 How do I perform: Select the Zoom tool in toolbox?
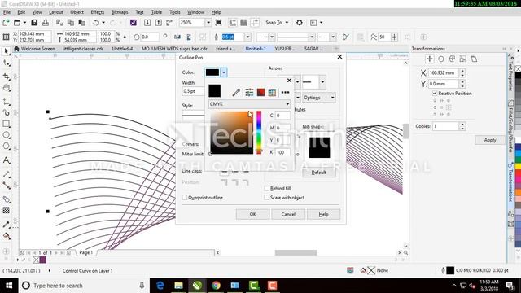point(7,88)
